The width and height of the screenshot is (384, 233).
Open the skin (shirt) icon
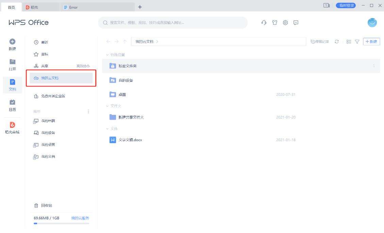coord(274,23)
